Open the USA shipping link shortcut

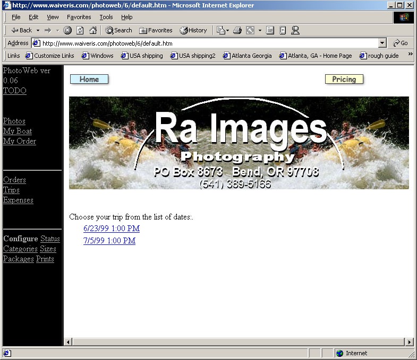(142, 56)
